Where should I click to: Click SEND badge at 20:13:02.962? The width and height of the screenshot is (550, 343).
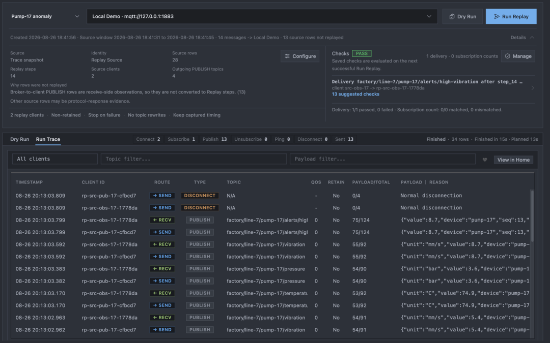(162, 330)
